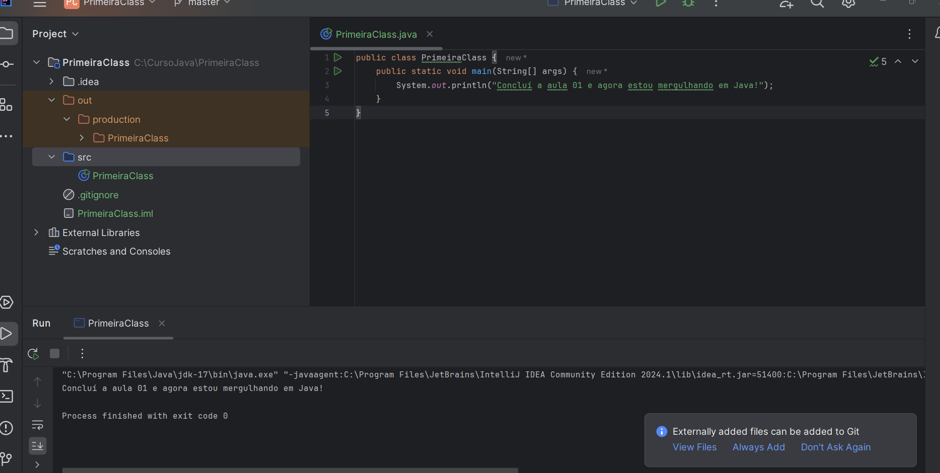Open the Problems tool window

6,428
